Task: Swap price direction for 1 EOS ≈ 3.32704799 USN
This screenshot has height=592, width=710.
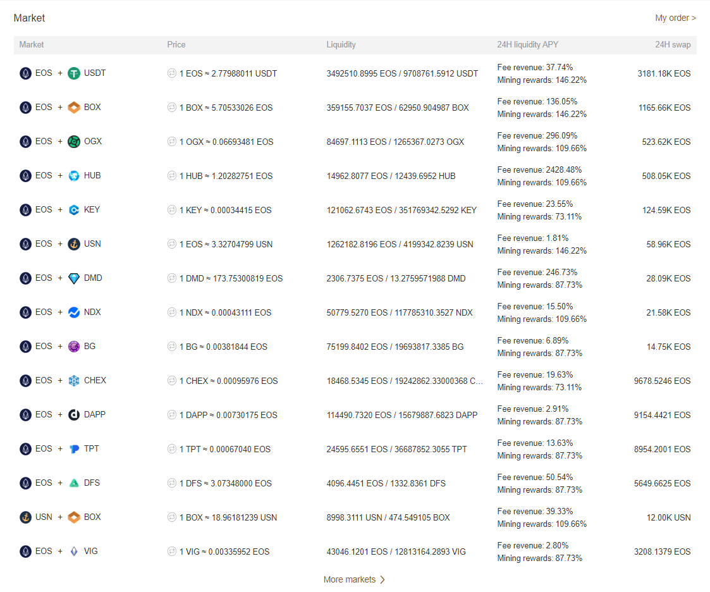Action: tap(171, 244)
